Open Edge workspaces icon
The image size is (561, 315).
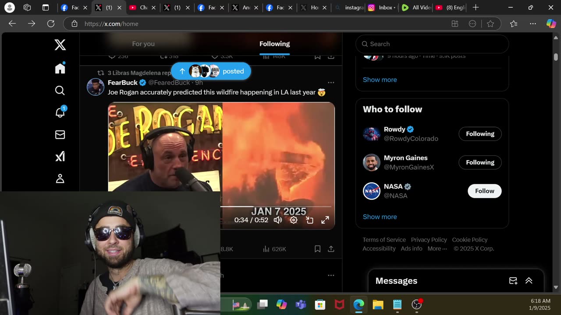(27, 7)
